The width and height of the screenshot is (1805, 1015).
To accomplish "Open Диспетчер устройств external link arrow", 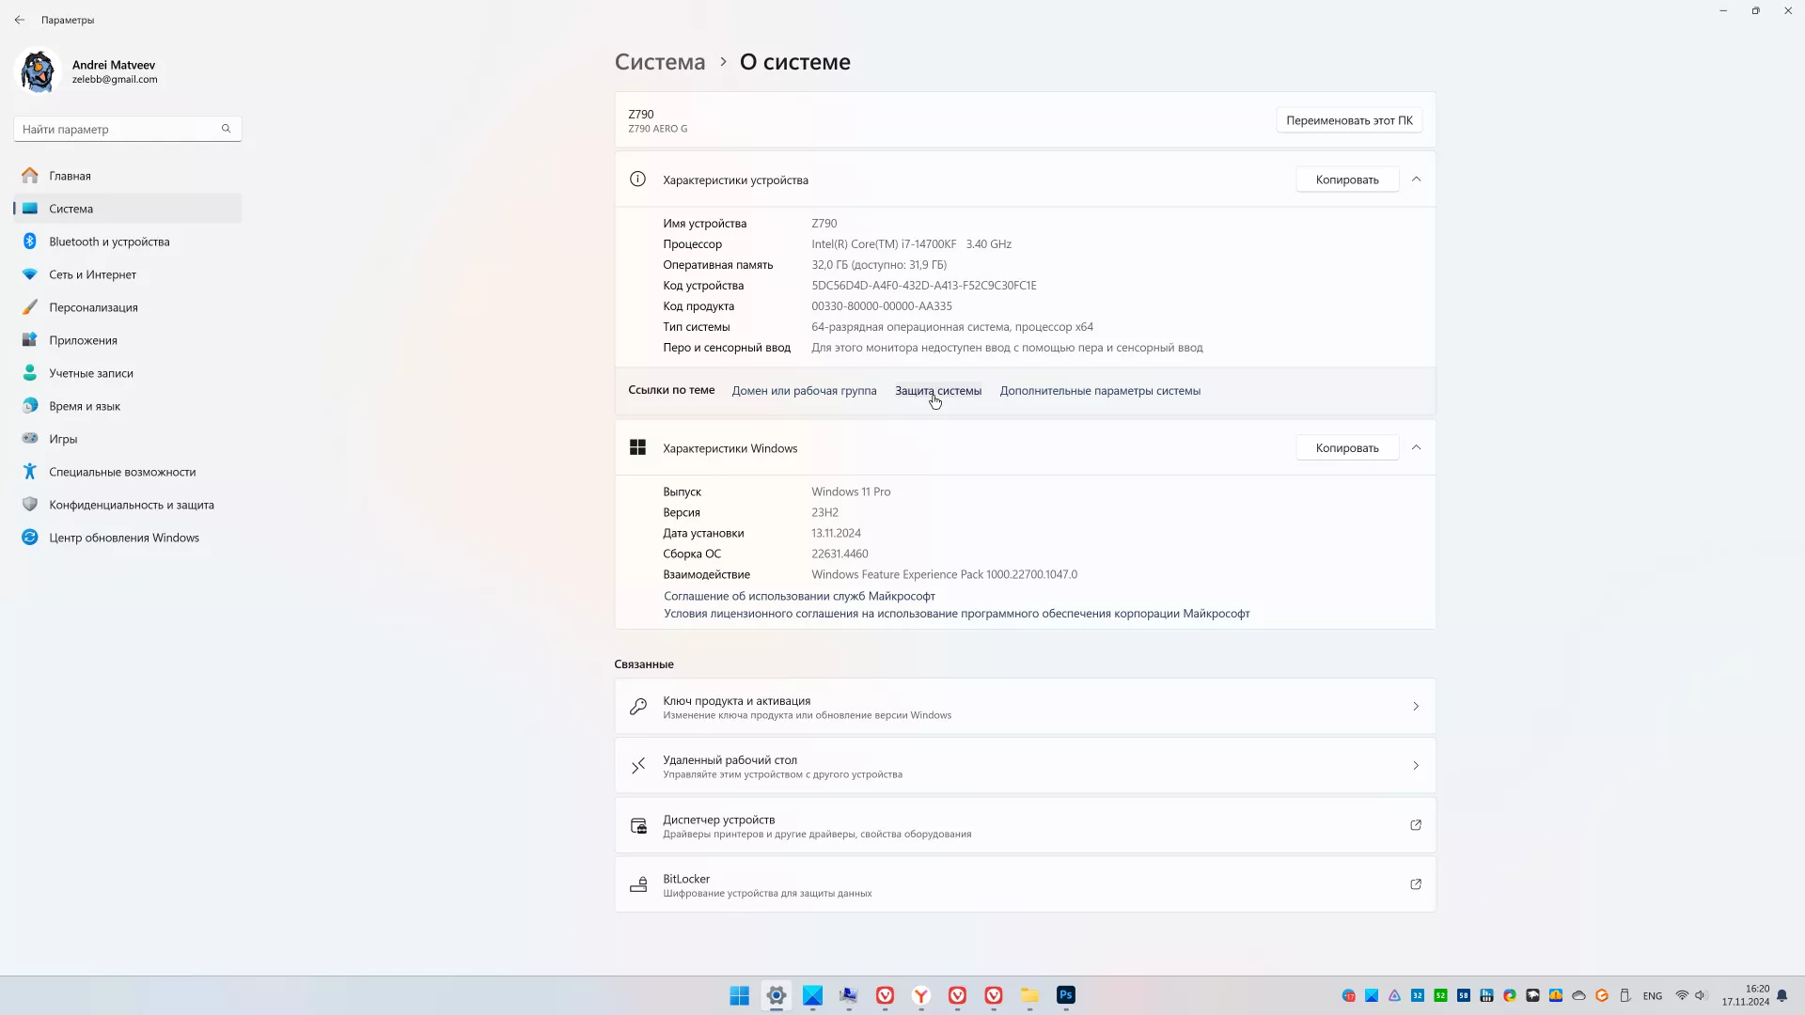I will [1416, 825].
